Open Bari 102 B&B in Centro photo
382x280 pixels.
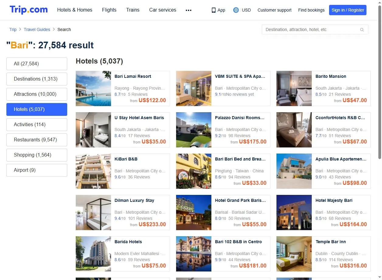click(194, 254)
